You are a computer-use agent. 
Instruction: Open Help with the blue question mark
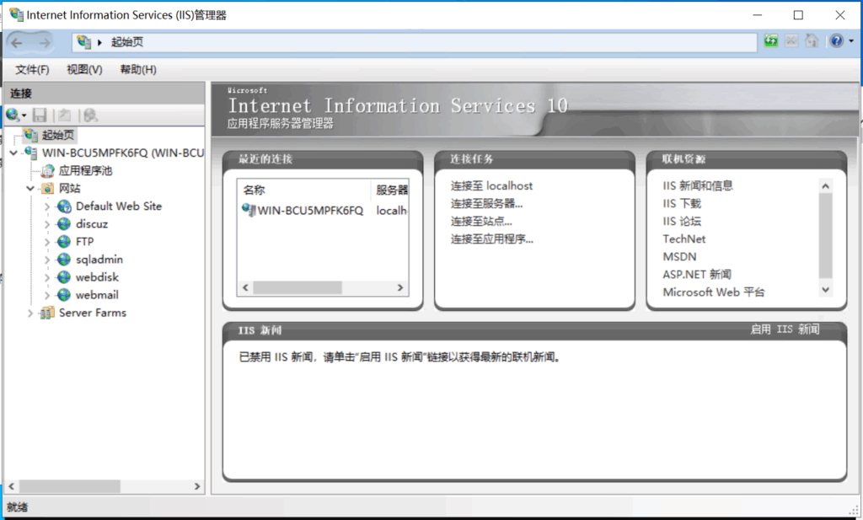pyautogui.click(x=837, y=40)
